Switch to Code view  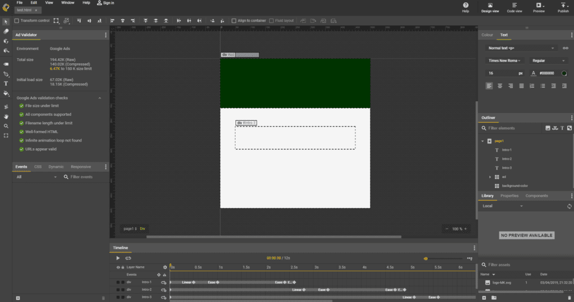pos(515,7)
